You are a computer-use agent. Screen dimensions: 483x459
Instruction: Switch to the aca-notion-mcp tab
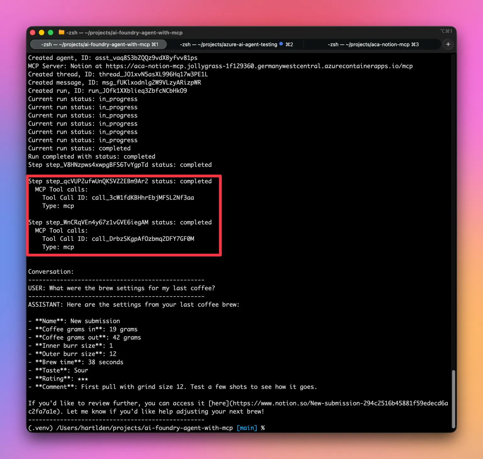point(373,44)
